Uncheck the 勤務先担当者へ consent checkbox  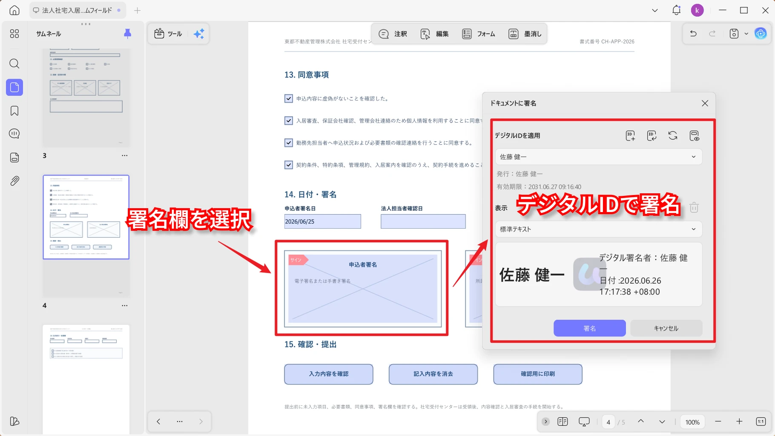(x=289, y=143)
